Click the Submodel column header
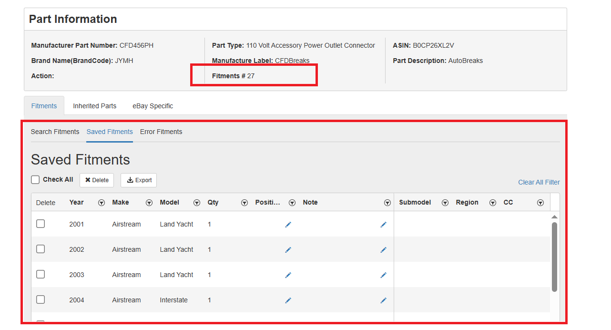Viewport: 611px width, 330px height. tap(415, 202)
